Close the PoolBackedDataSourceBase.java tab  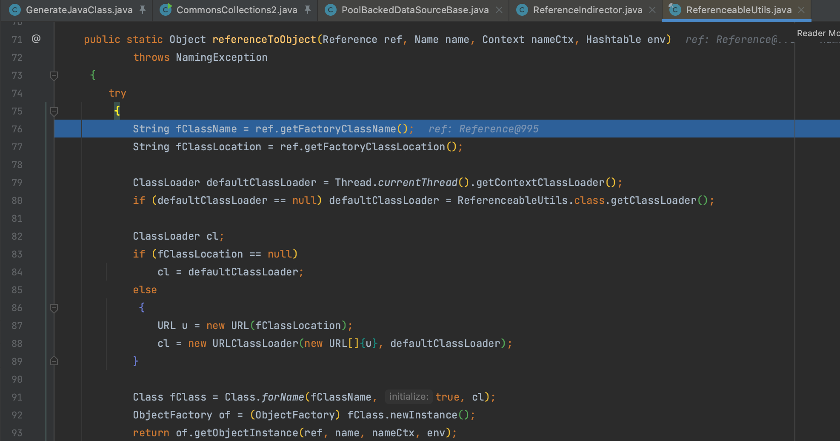499,10
